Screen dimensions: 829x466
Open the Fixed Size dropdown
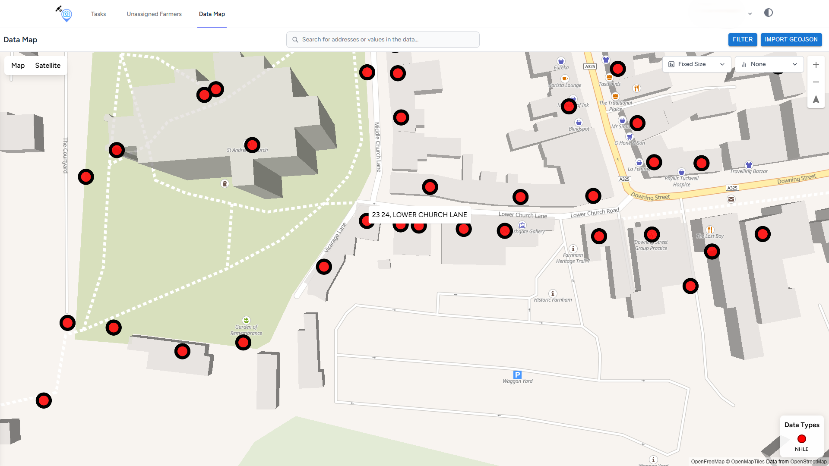[x=696, y=64]
